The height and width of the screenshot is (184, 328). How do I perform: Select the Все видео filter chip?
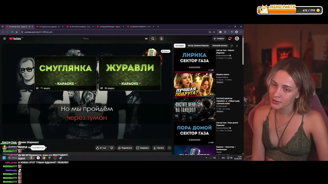pyautogui.click(x=180, y=46)
